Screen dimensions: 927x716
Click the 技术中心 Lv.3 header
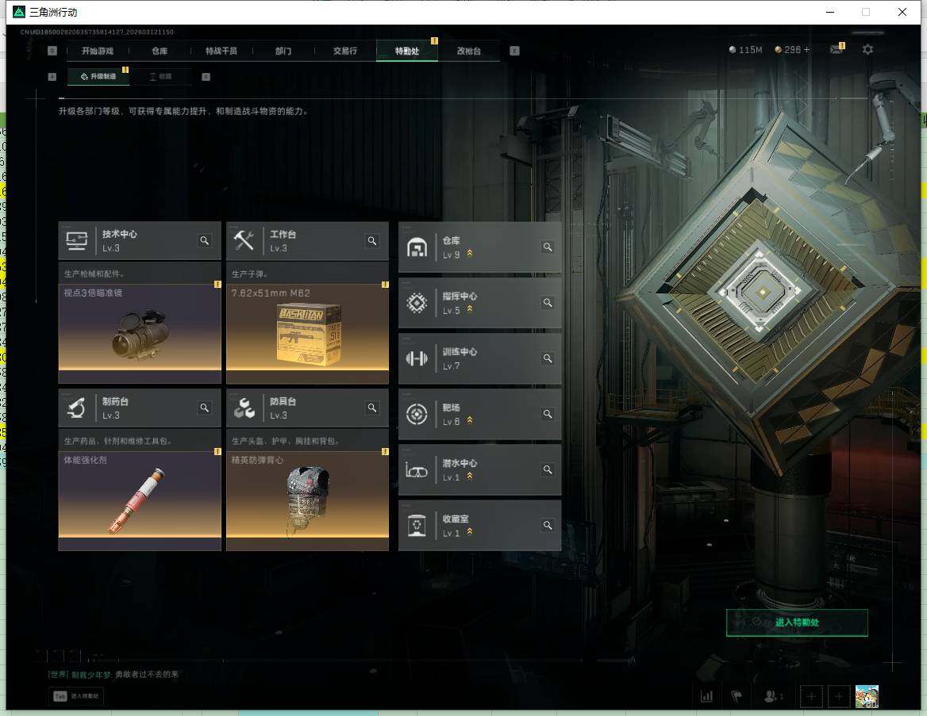(x=140, y=240)
